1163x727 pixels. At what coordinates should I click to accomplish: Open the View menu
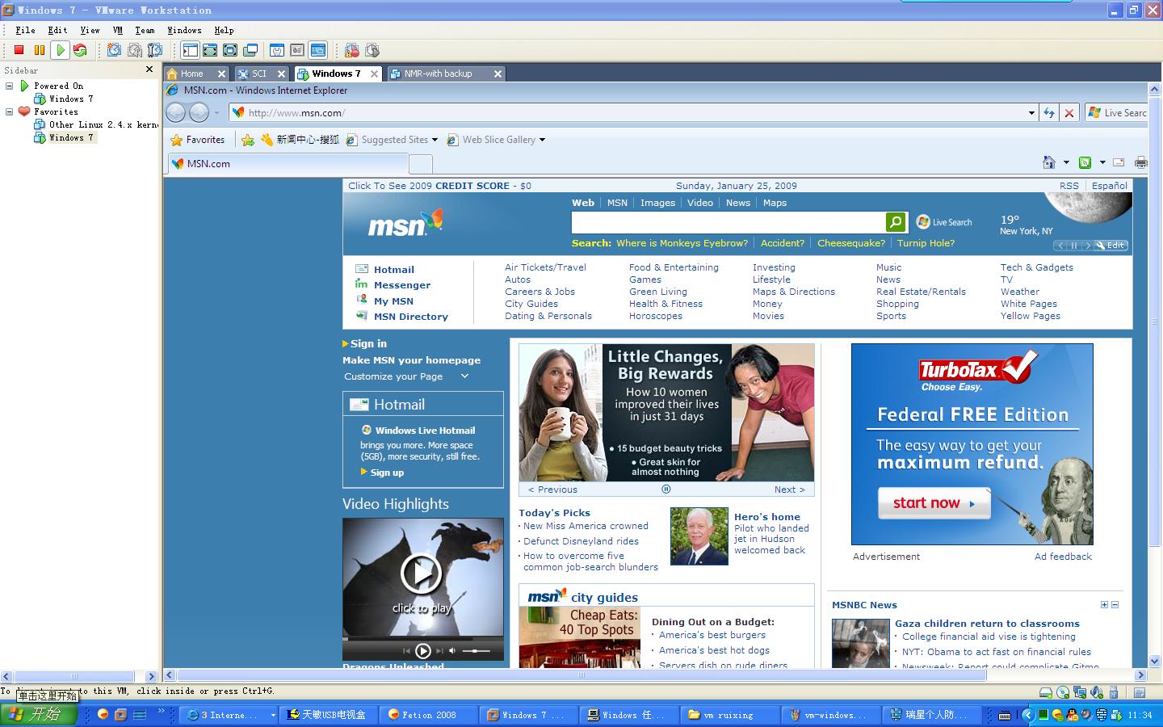pyautogui.click(x=90, y=30)
